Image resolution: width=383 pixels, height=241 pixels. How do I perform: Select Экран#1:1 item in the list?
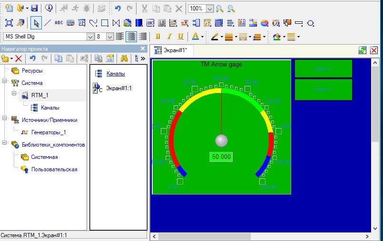click(118, 88)
